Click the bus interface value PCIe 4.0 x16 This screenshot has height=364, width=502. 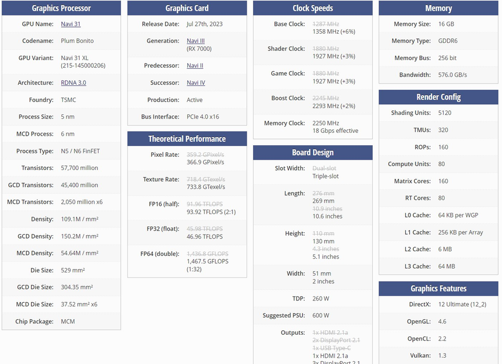[x=203, y=117]
